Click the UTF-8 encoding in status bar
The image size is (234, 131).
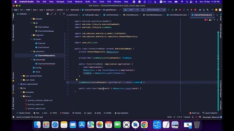coord(179,117)
